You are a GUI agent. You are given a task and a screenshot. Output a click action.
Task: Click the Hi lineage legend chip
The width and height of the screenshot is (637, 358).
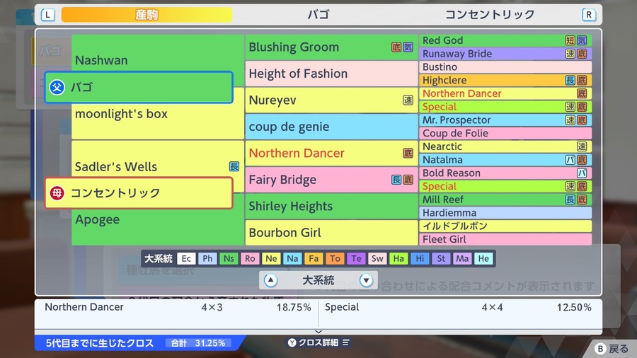(420, 258)
